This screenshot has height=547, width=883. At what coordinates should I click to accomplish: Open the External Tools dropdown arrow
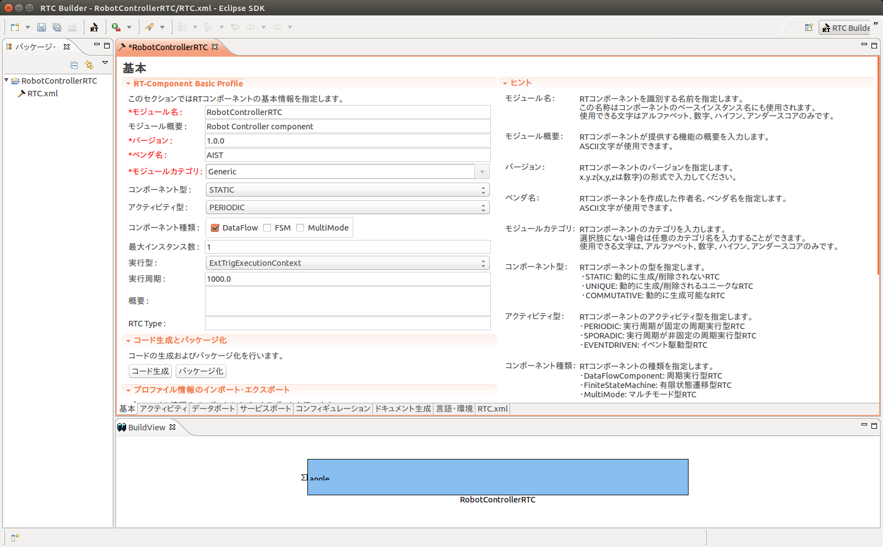tap(129, 27)
